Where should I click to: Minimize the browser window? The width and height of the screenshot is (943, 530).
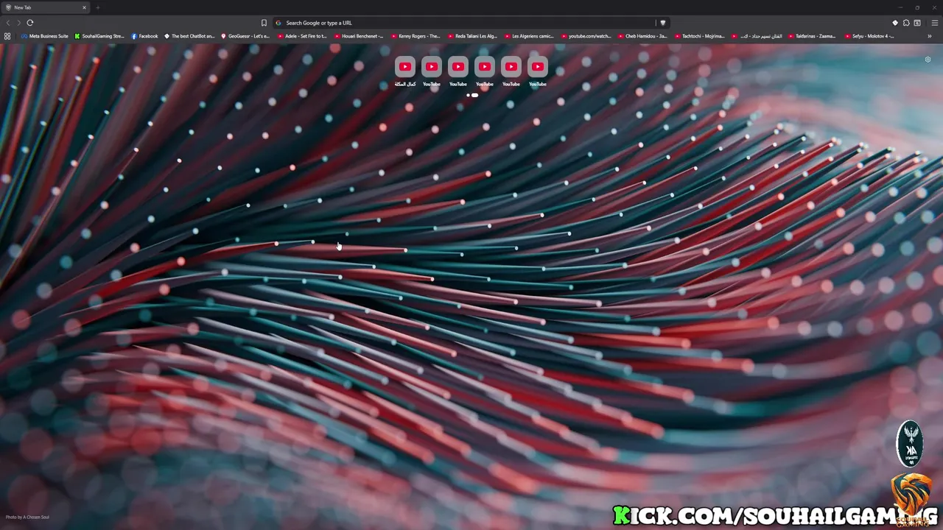[x=900, y=7]
